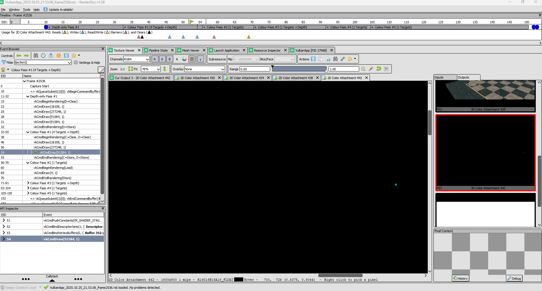Toggle the checkerboard background button
Screen dimensions: 542x291
(x=192, y=59)
